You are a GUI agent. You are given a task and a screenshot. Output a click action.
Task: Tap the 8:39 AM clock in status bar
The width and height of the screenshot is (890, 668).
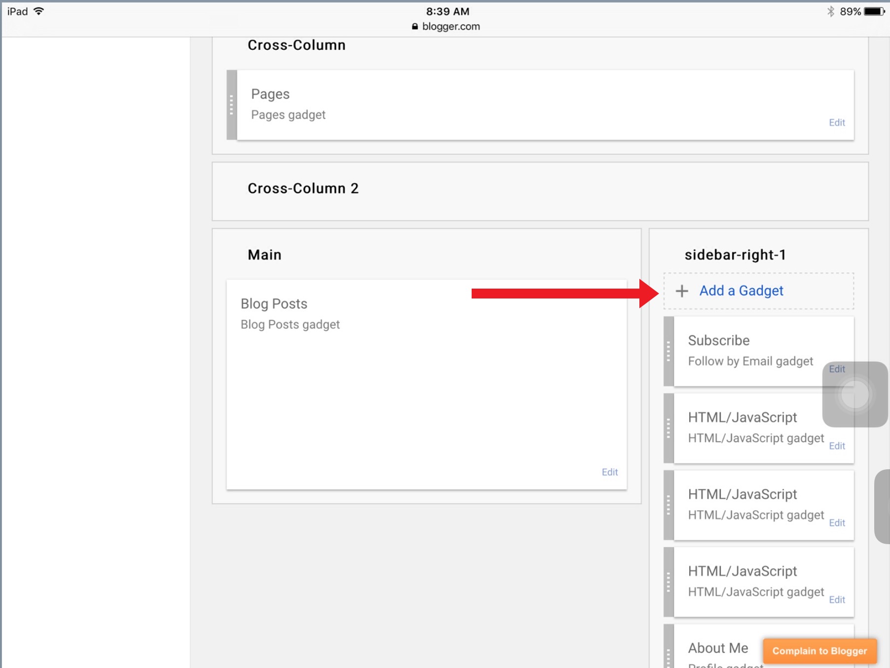(x=447, y=11)
